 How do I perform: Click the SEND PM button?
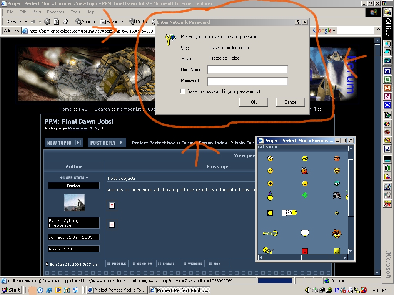pyautogui.click(x=142, y=264)
